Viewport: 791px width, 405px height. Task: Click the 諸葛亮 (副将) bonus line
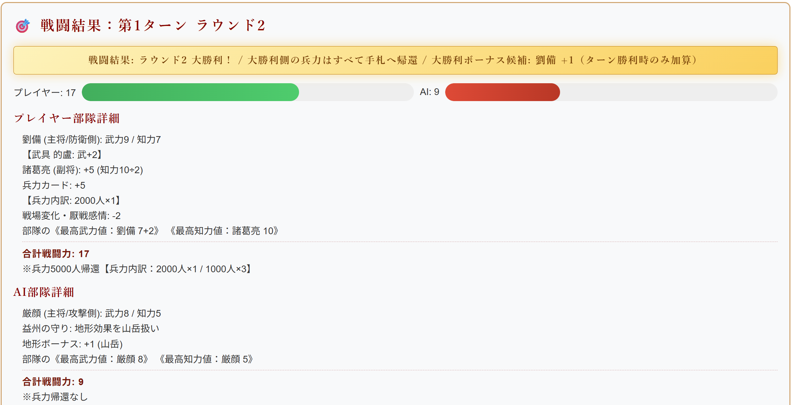coord(83,170)
